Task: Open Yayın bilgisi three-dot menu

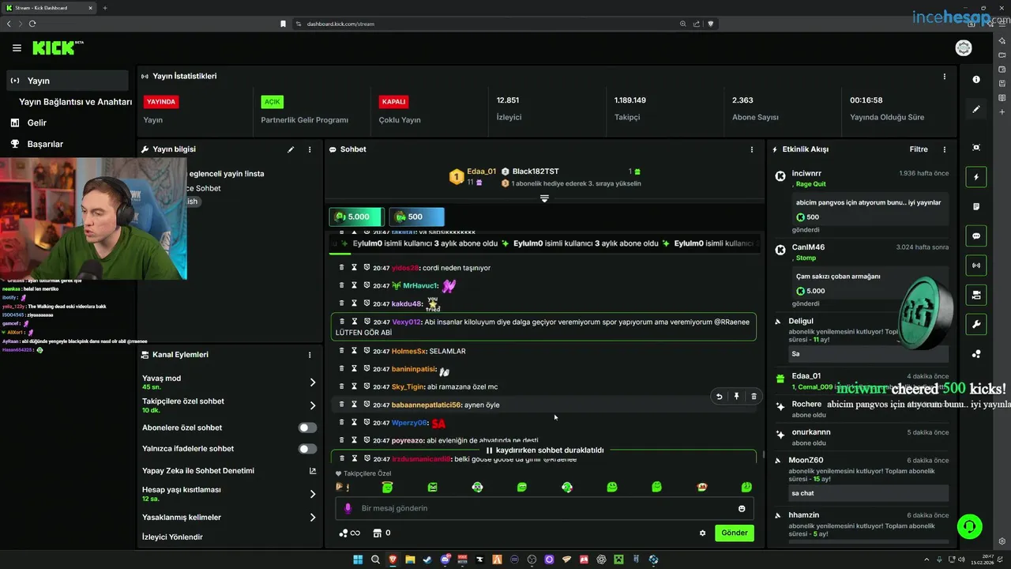Action: point(310,149)
